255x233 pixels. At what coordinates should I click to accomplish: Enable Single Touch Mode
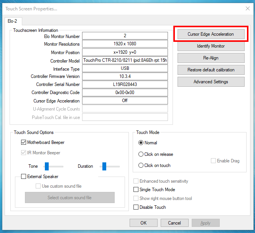click(136, 190)
